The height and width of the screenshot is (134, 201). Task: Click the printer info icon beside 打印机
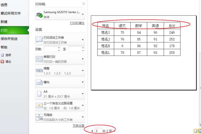(83, 4)
